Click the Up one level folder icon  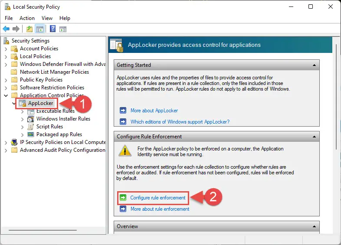click(x=30, y=29)
